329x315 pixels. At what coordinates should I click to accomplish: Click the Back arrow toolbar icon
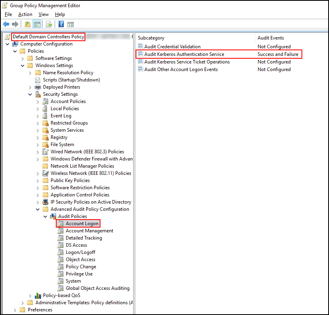point(6,24)
